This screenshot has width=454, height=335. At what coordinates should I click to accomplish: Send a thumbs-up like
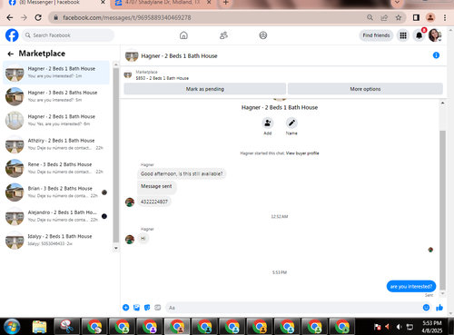439,308
